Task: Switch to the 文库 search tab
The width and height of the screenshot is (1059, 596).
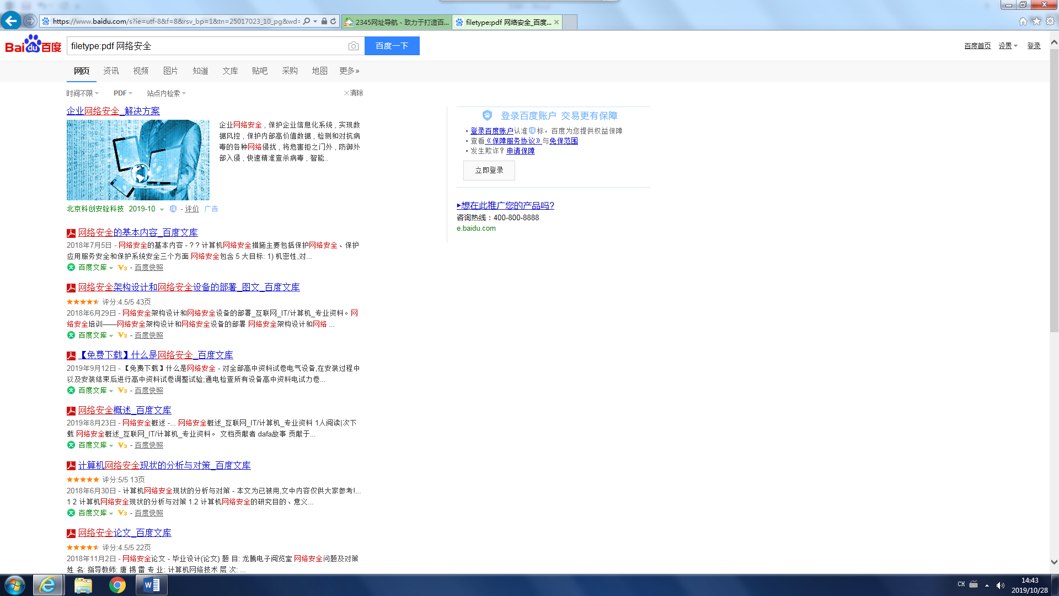Action: point(230,71)
